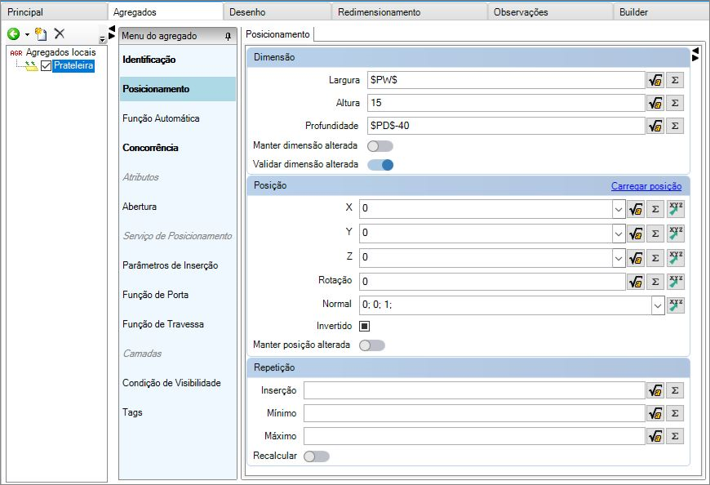Image resolution: width=710 pixels, height=485 pixels.
Task: Click sigma button for X position
Action: [x=655, y=209]
